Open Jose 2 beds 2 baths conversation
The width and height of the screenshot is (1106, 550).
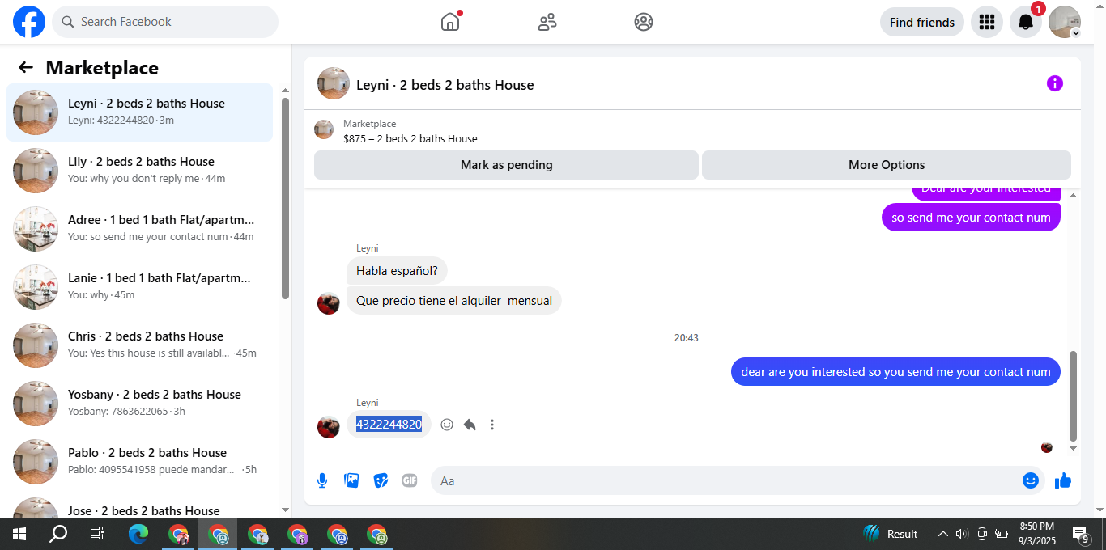point(139,506)
